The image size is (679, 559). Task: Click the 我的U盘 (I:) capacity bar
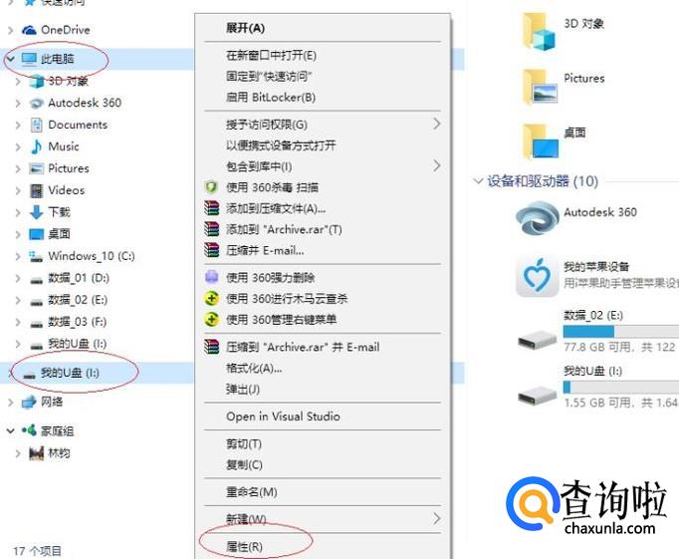click(x=621, y=387)
